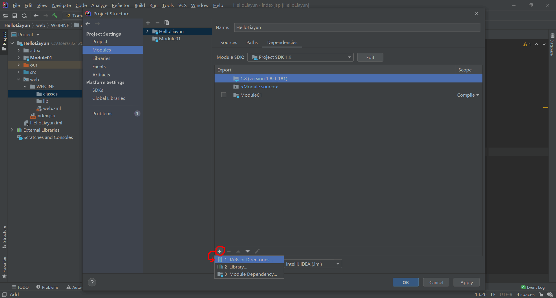Screen dimensions: 556x298
Task: Open the TODO tool window tab
Action: tap(20, 287)
